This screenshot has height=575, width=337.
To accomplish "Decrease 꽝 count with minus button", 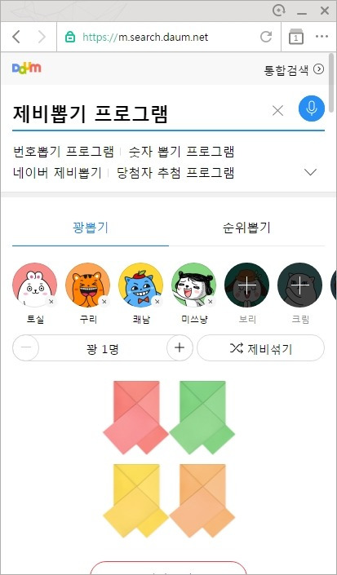I will pyautogui.click(x=25, y=347).
